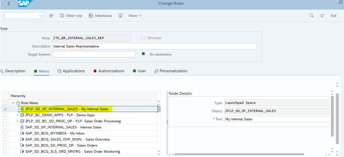Viewport: 344px width, 157px height.
Task: Click the SAP_SD_BCG_SLS_ORD_MNTRG group icon
Action: click(x=22, y=151)
